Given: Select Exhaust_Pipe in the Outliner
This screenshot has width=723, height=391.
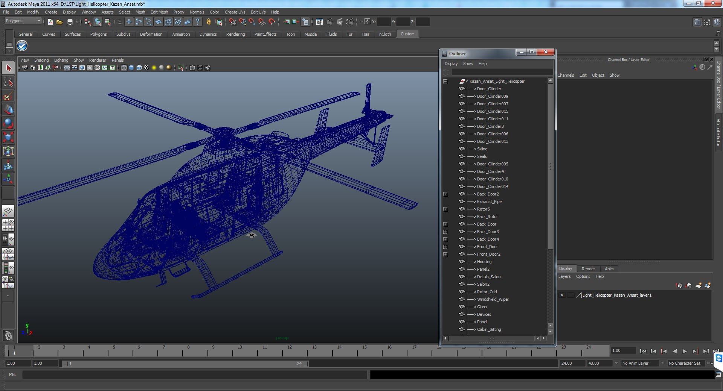Looking at the screenshot, I should point(489,202).
